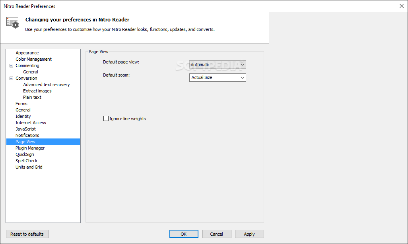Select the Forms category
408x244 pixels.
21,104
